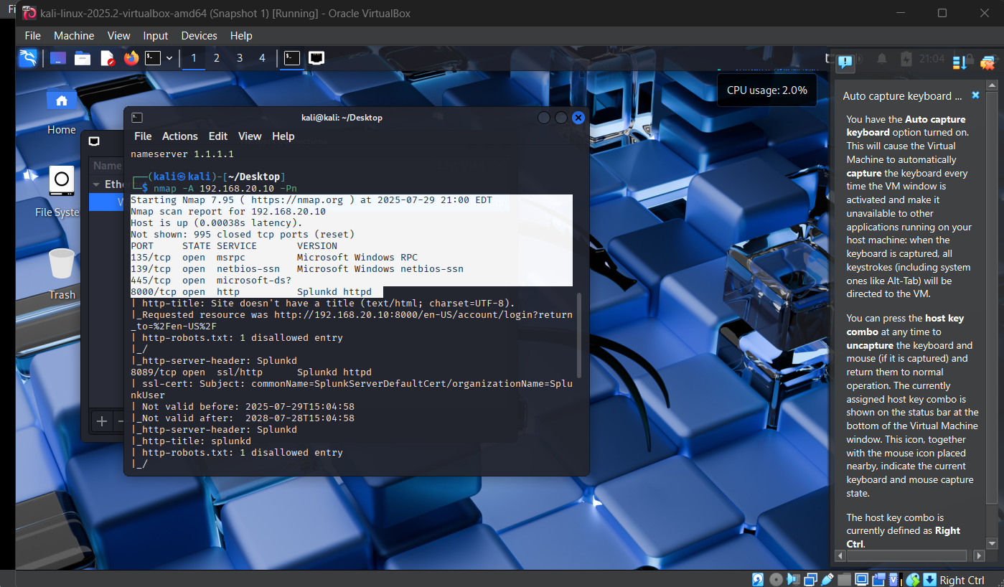1004x587 pixels.
Task: Click the network adapters status icon
Action: 811,578
